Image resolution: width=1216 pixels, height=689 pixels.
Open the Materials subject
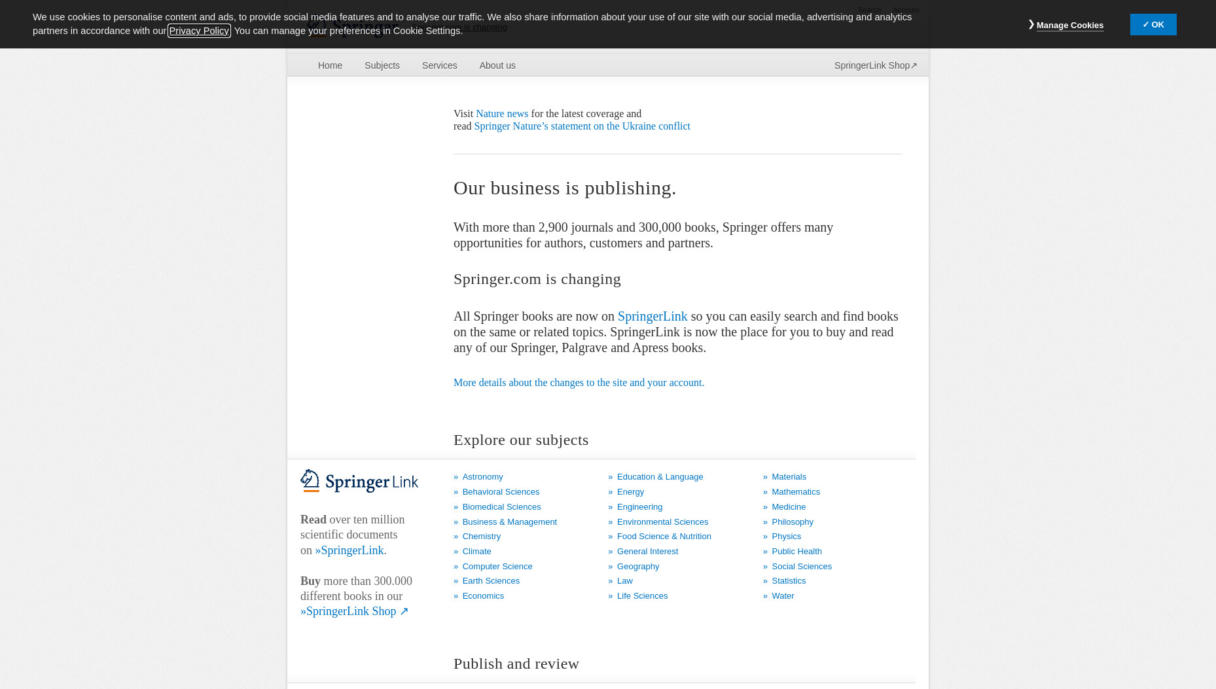(789, 477)
